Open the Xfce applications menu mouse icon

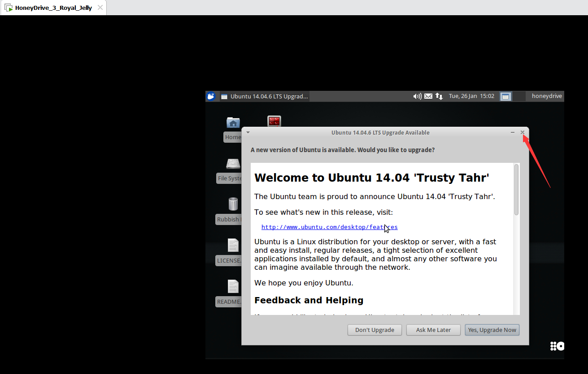point(211,96)
